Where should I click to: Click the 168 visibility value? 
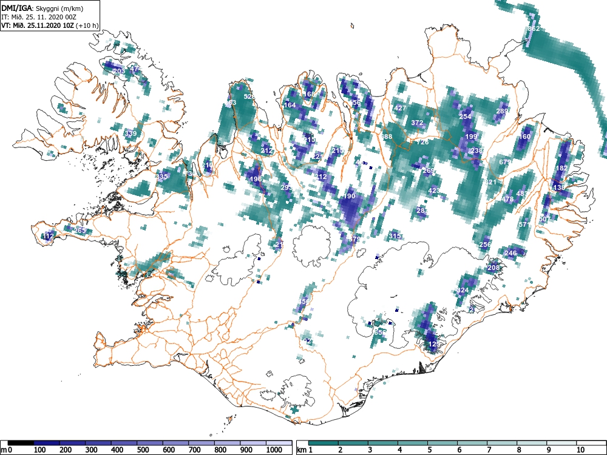pos(310,94)
